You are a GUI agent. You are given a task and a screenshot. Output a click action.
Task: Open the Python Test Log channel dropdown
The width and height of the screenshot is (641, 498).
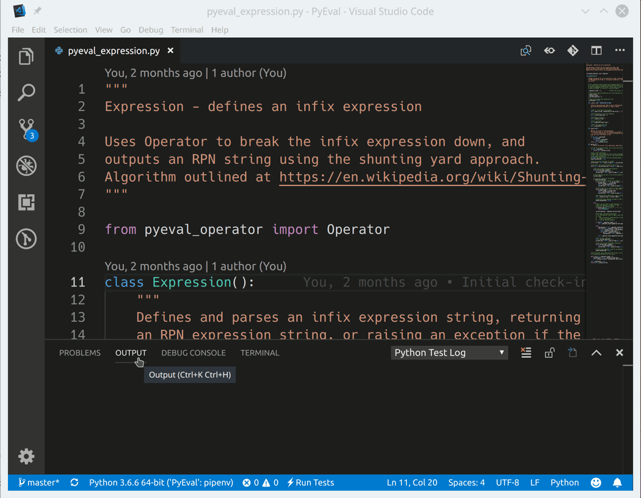[x=449, y=352]
